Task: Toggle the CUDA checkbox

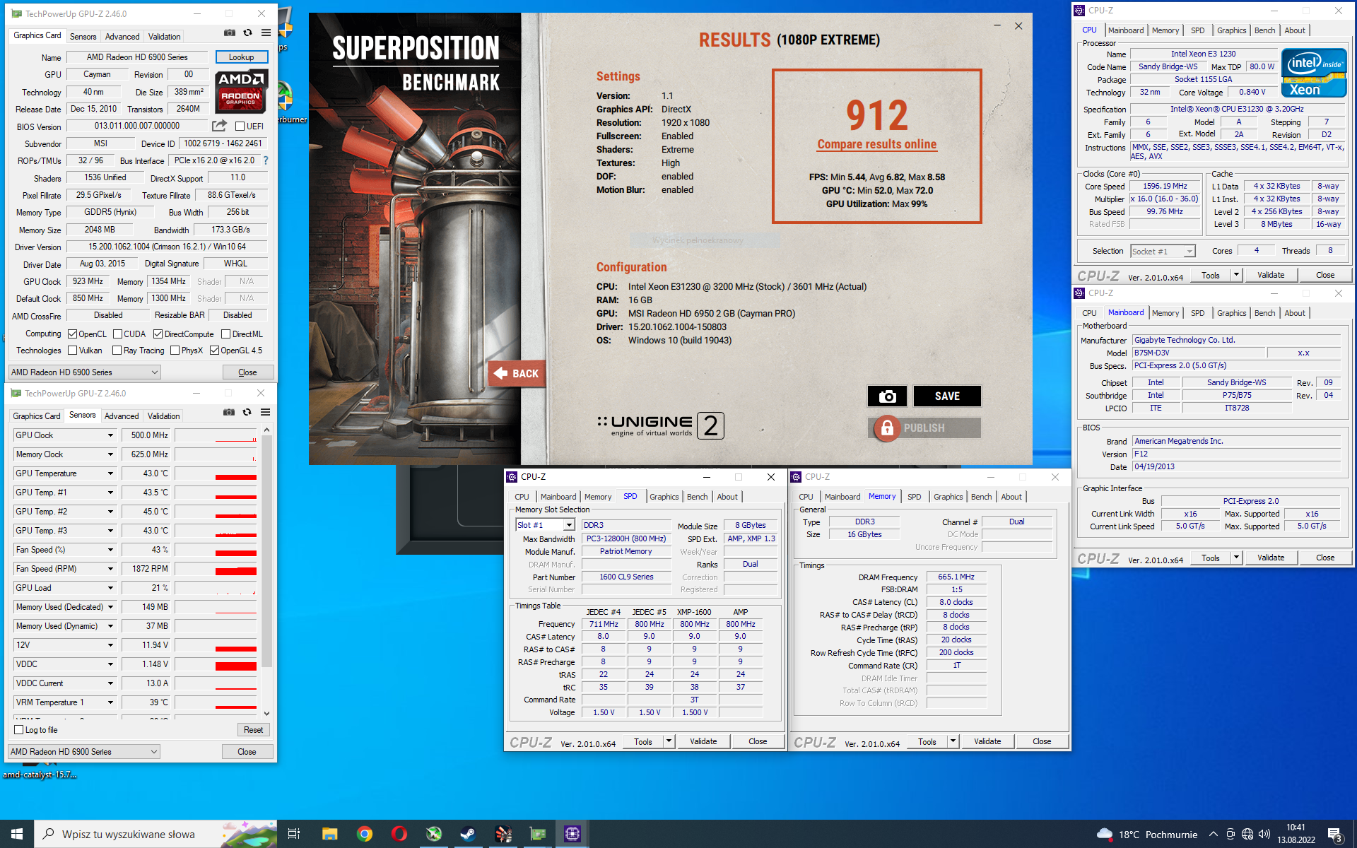Action: tap(118, 334)
